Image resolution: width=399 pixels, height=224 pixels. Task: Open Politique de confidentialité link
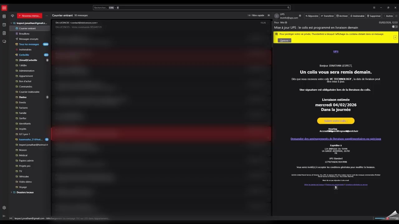point(334,184)
